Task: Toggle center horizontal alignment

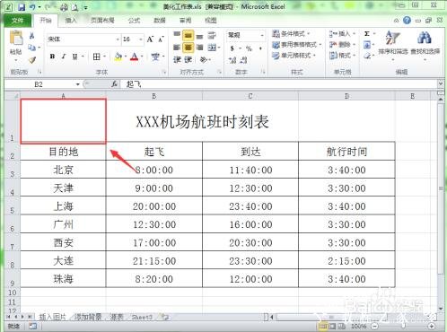Action: pyautogui.click(x=188, y=48)
